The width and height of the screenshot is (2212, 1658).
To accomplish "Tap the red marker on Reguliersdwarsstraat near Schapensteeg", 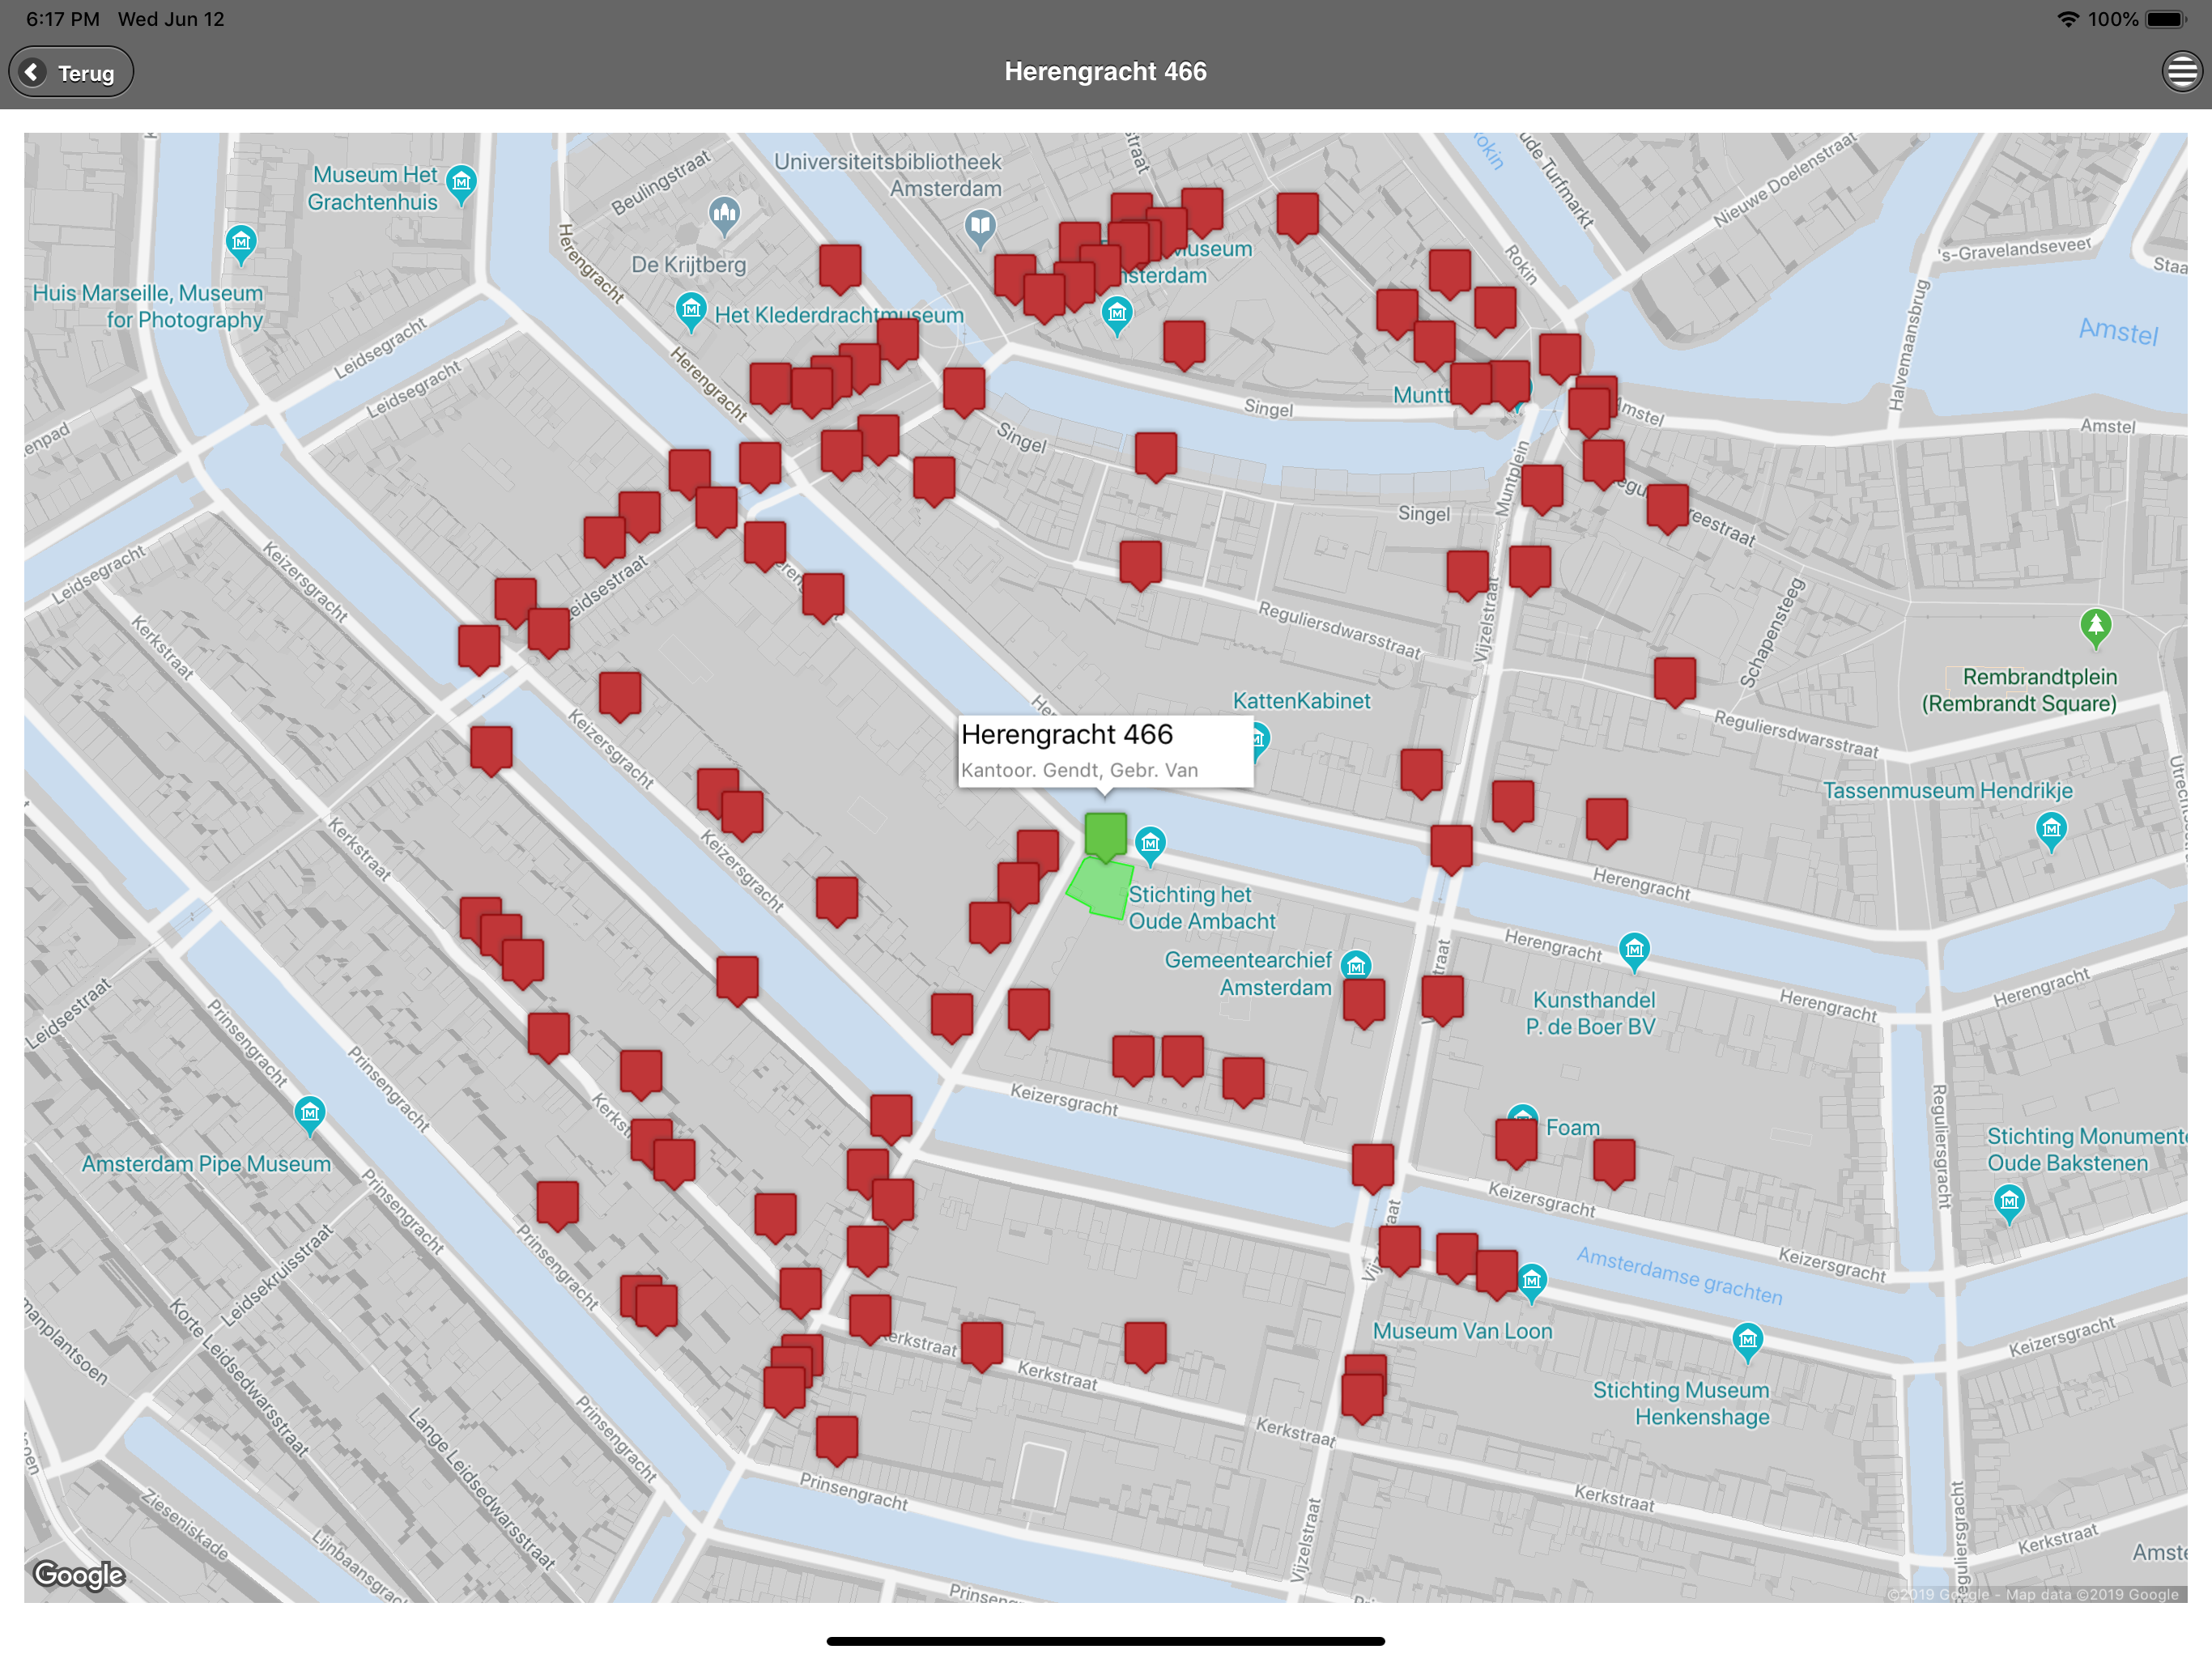I will (1675, 682).
